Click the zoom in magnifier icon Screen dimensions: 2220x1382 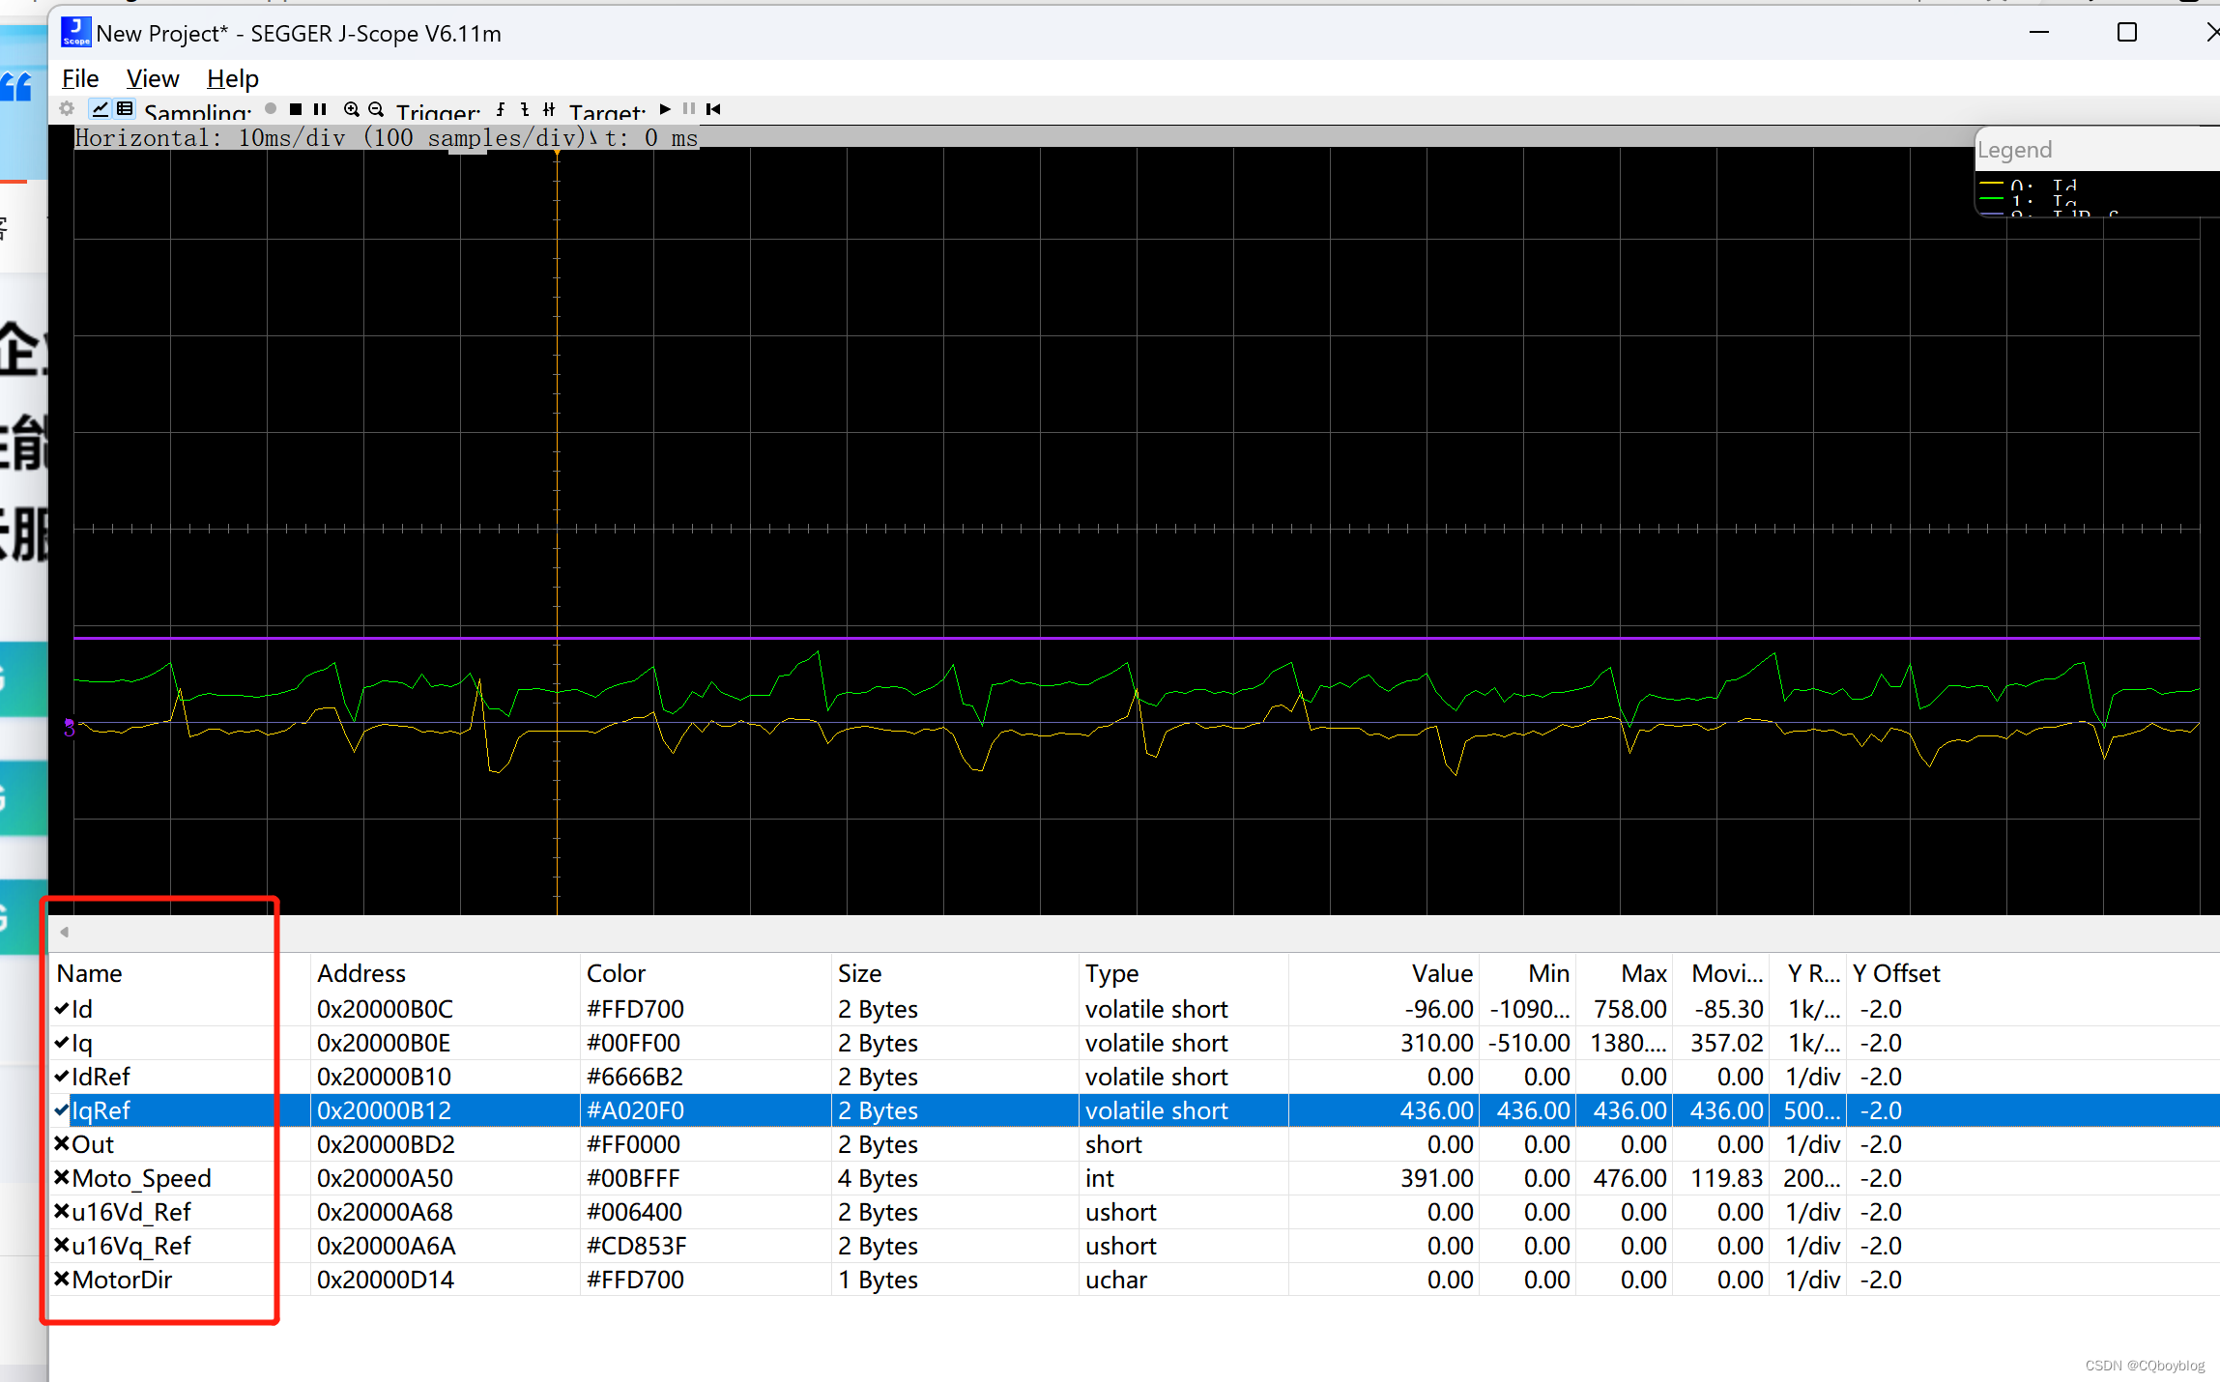[x=352, y=109]
